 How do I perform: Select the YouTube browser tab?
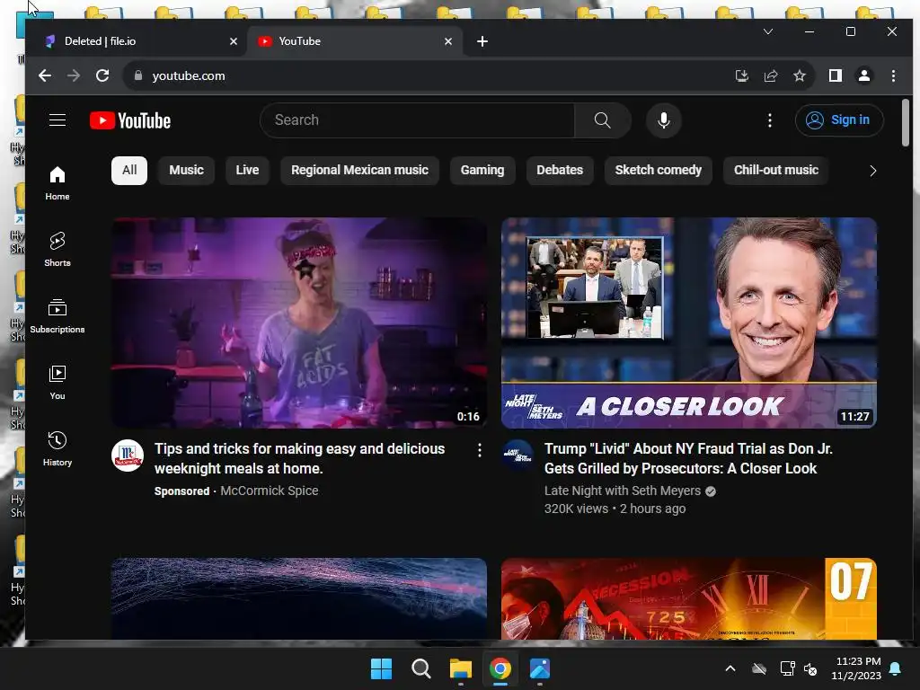(x=355, y=41)
